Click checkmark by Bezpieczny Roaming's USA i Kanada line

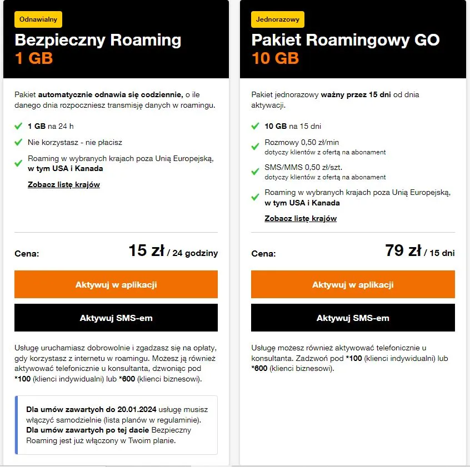point(19,163)
